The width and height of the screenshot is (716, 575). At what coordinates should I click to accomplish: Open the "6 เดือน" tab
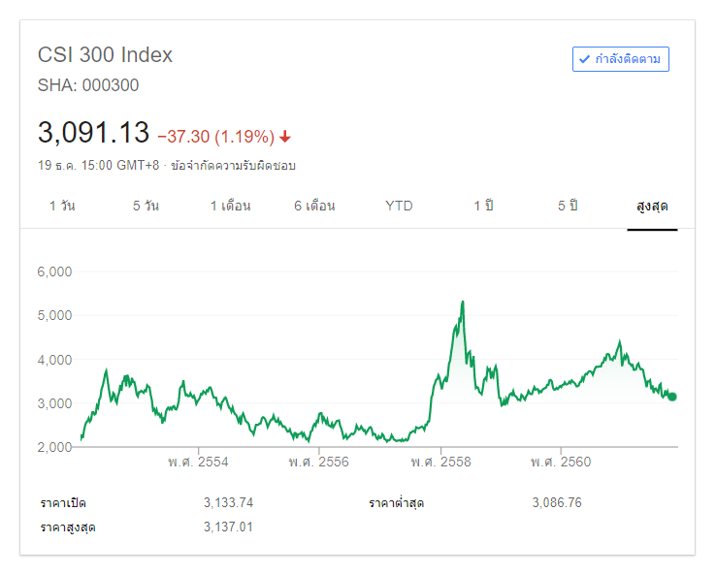[x=314, y=206]
